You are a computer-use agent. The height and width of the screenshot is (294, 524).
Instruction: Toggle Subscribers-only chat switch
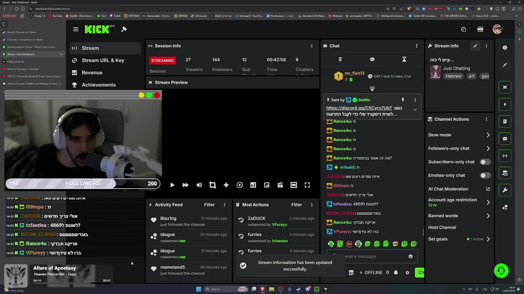(485, 162)
